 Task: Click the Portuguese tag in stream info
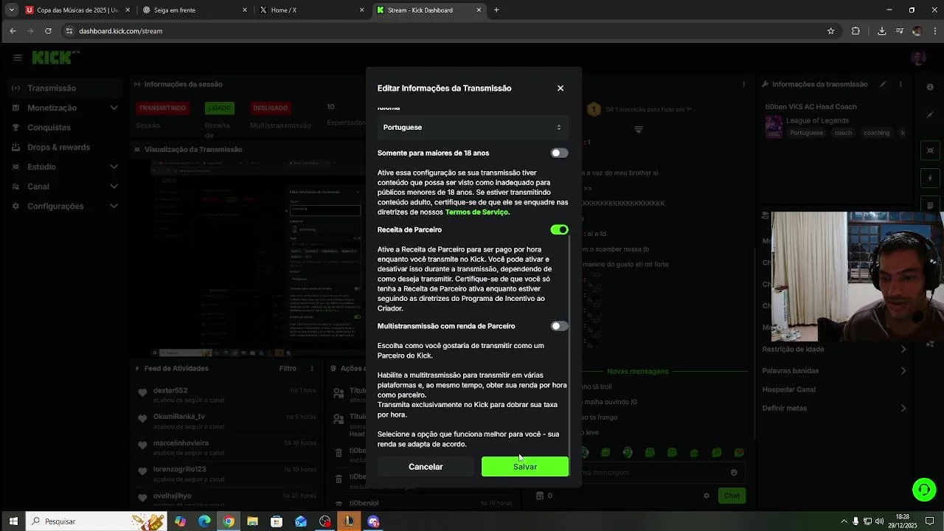click(806, 133)
